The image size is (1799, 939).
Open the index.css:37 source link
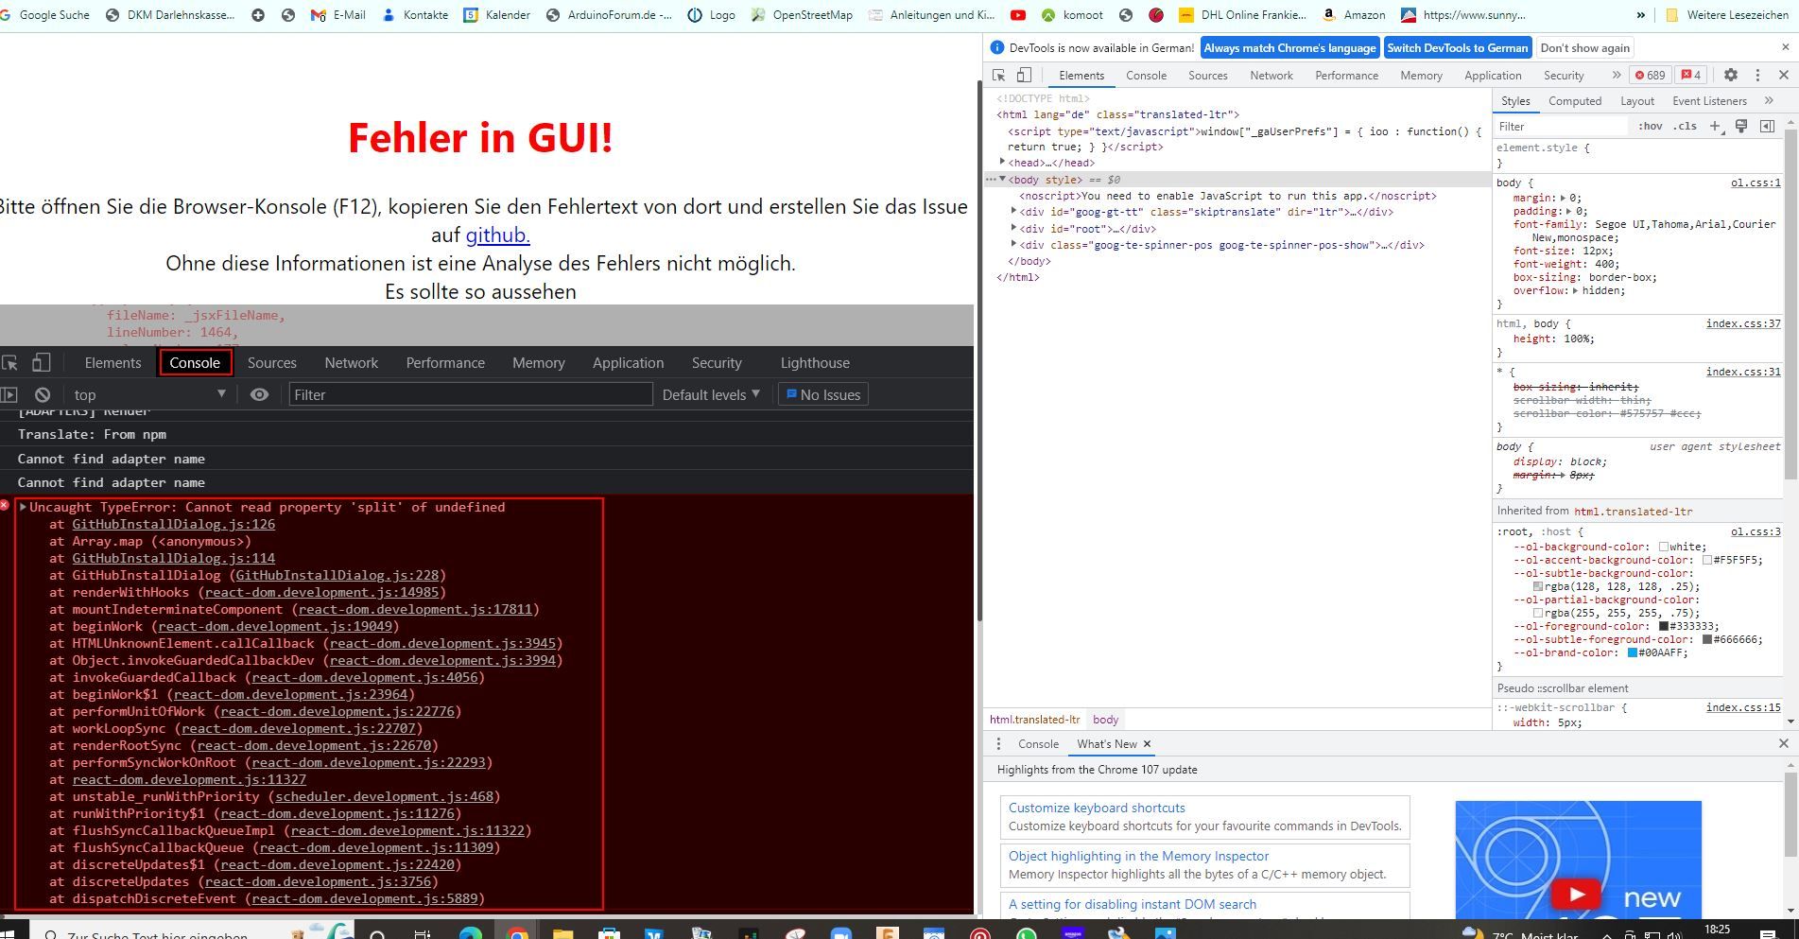[x=1743, y=324]
